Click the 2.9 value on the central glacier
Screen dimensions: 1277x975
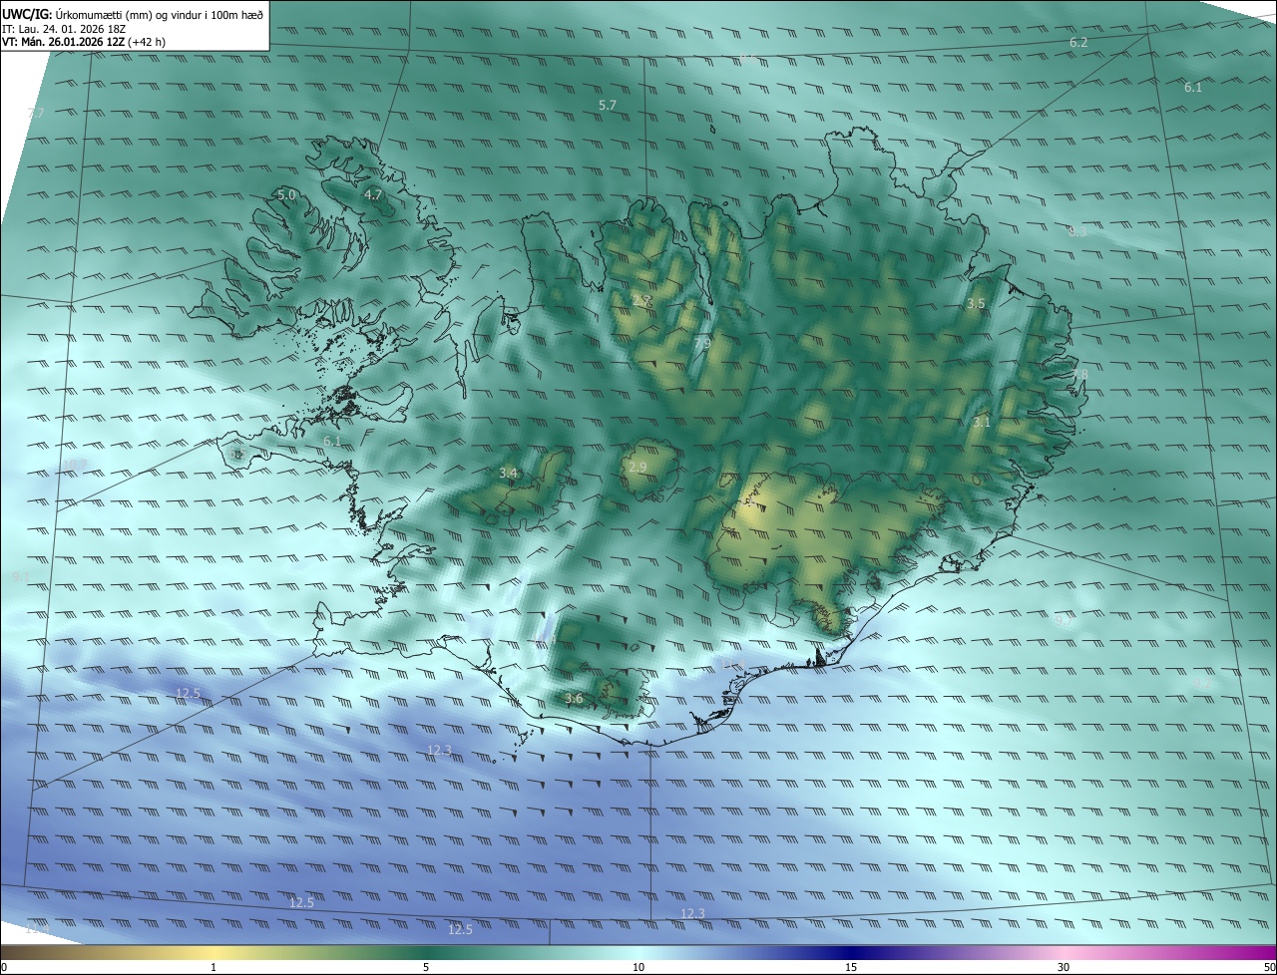click(638, 467)
